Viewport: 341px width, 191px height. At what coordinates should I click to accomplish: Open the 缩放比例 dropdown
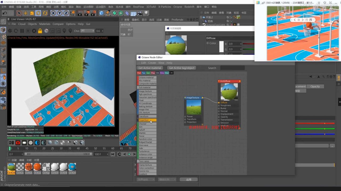click(167, 180)
